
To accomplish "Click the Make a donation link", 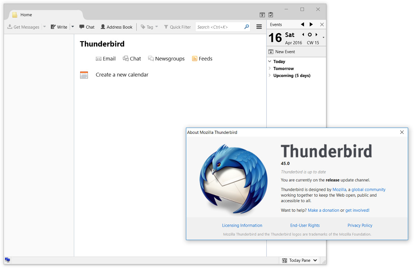I will click(324, 210).
